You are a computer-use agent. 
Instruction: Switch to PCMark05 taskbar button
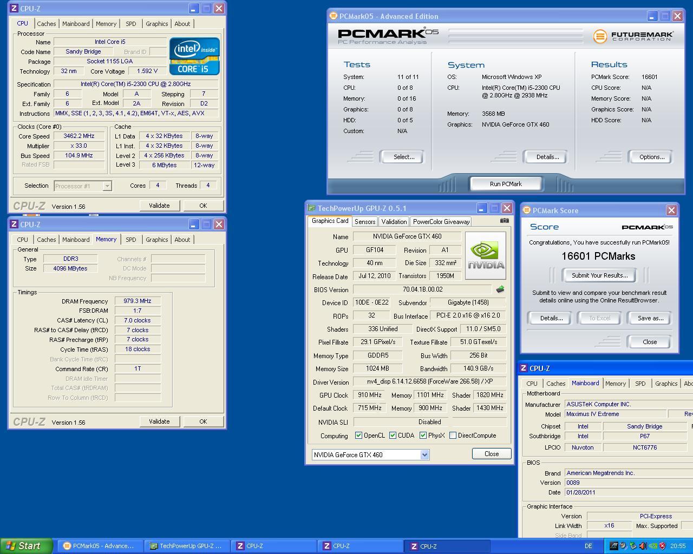[x=101, y=546]
